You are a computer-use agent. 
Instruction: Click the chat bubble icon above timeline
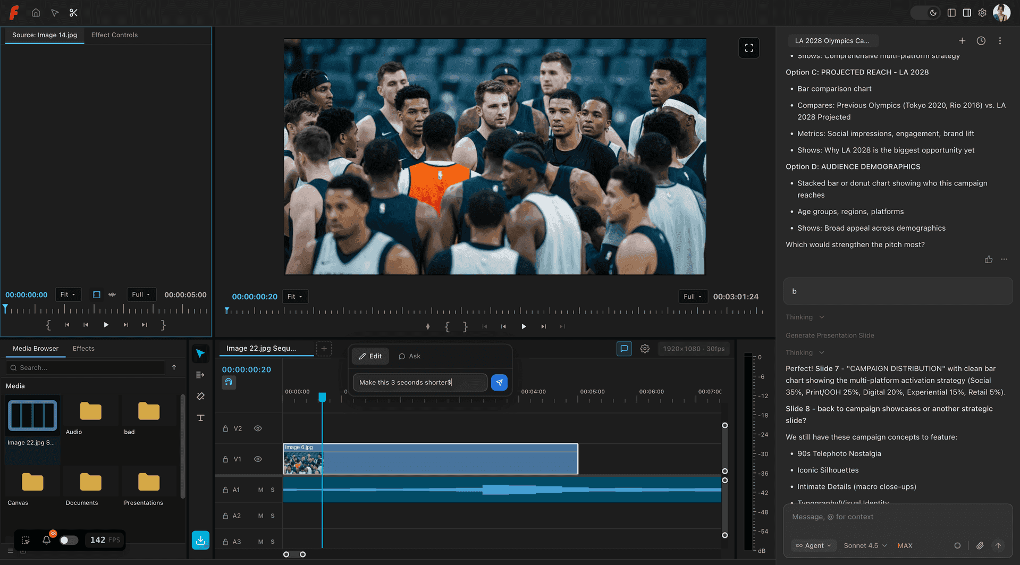[x=624, y=349]
